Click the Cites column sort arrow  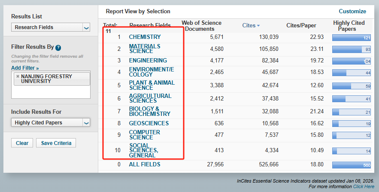point(258,26)
